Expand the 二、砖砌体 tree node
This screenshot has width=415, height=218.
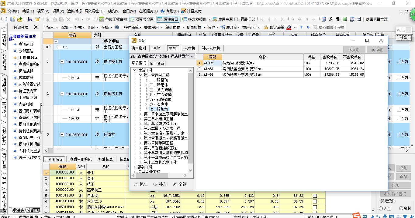(146, 85)
